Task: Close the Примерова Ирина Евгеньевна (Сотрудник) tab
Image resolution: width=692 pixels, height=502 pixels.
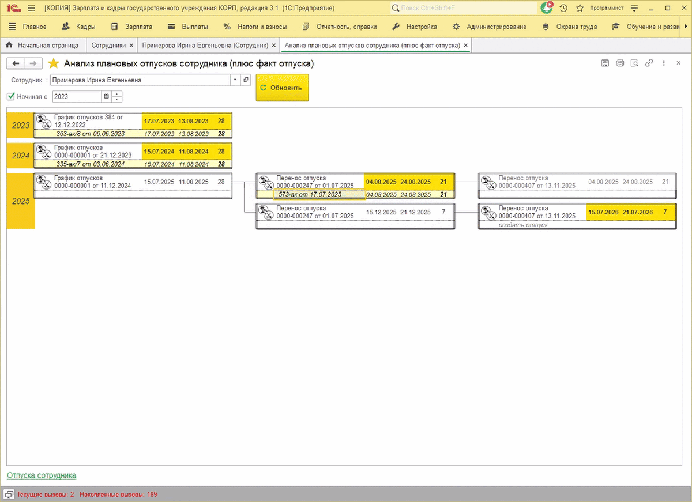Action: (x=273, y=45)
